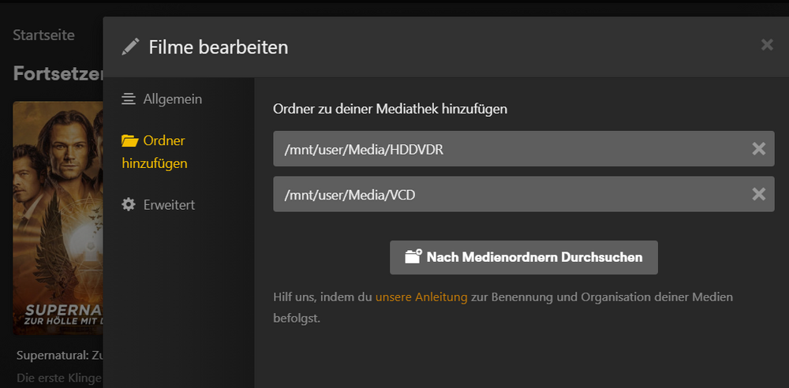Open the Supernatural poster thumbnail
Viewport: 789px width, 388px height.
click(58, 218)
